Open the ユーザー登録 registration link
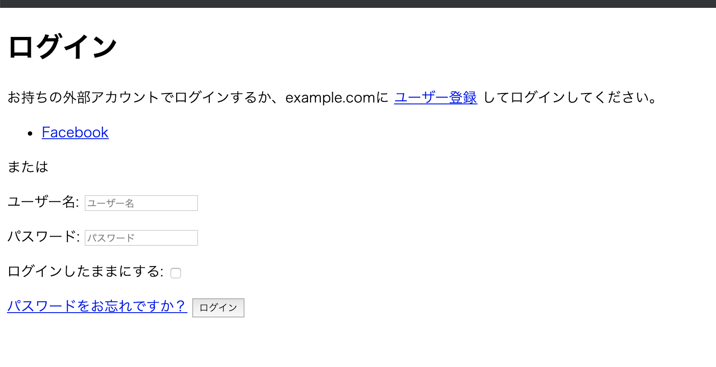716x367 pixels. pos(435,97)
